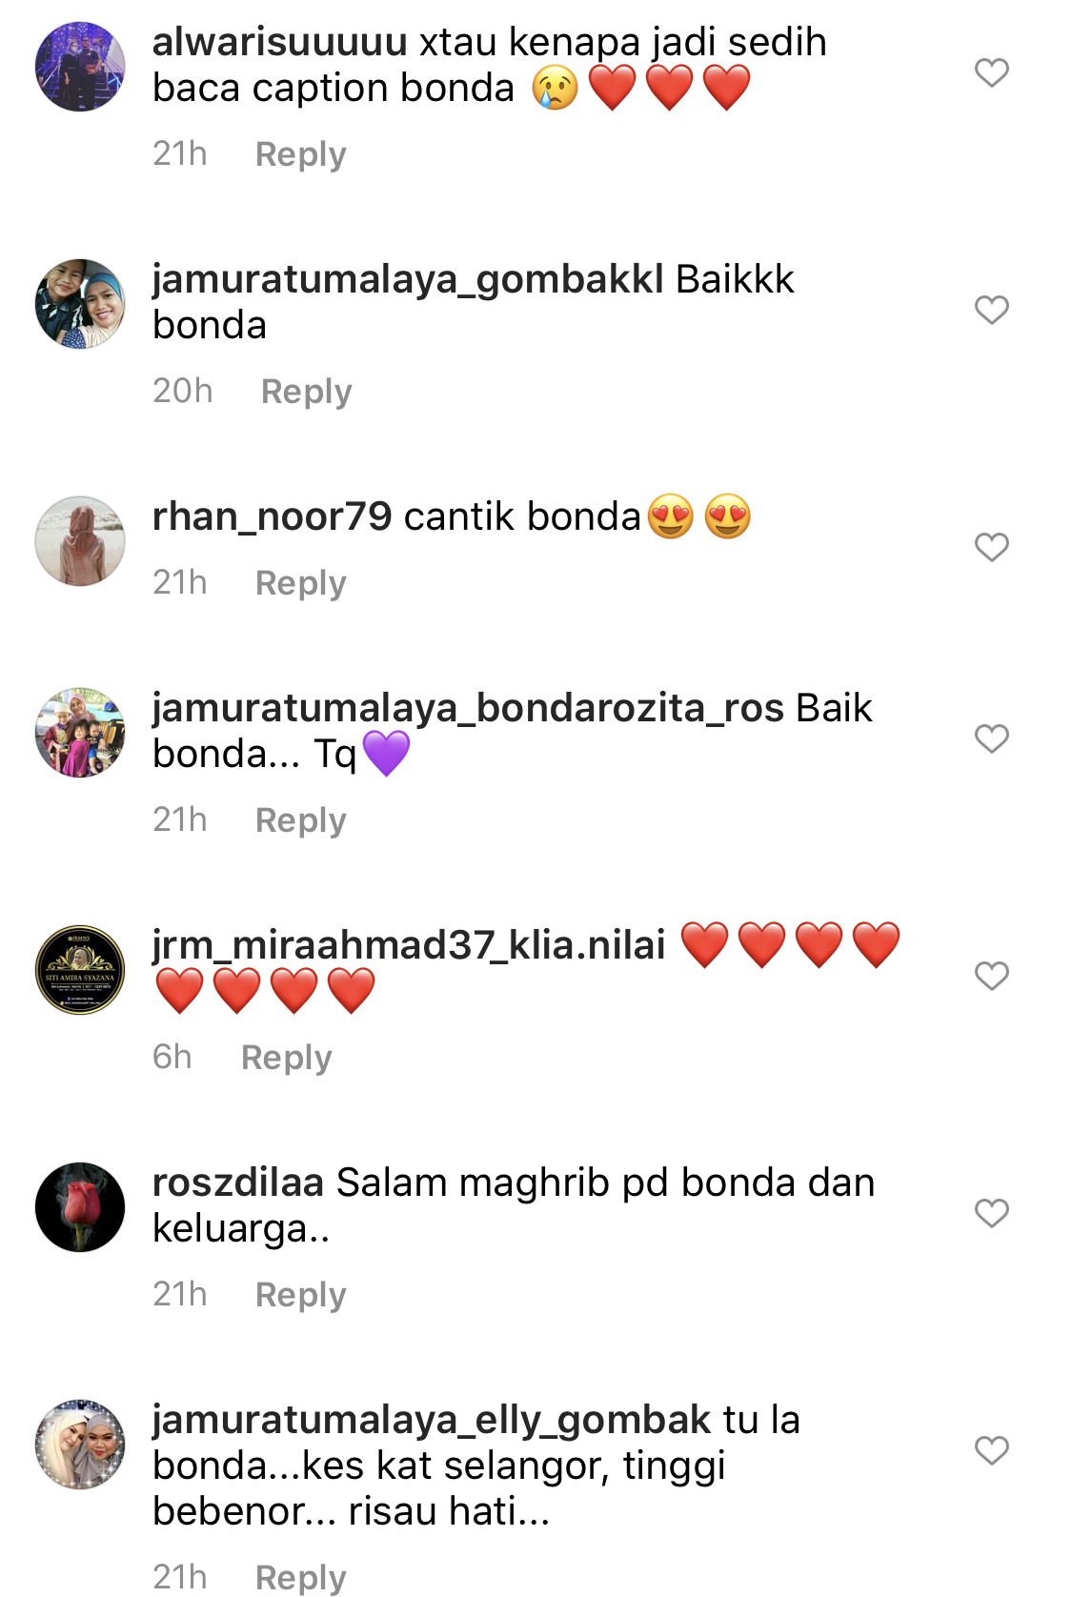Open jrm_miraahmad37_klia.nilai's black gold avatar
1072x1597 pixels.
pyautogui.click(x=80, y=970)
